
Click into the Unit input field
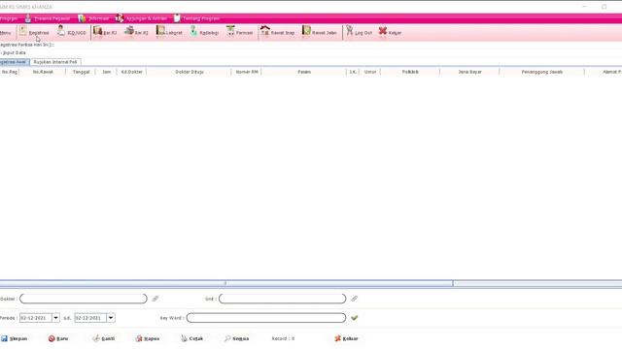tap(282, 299)
